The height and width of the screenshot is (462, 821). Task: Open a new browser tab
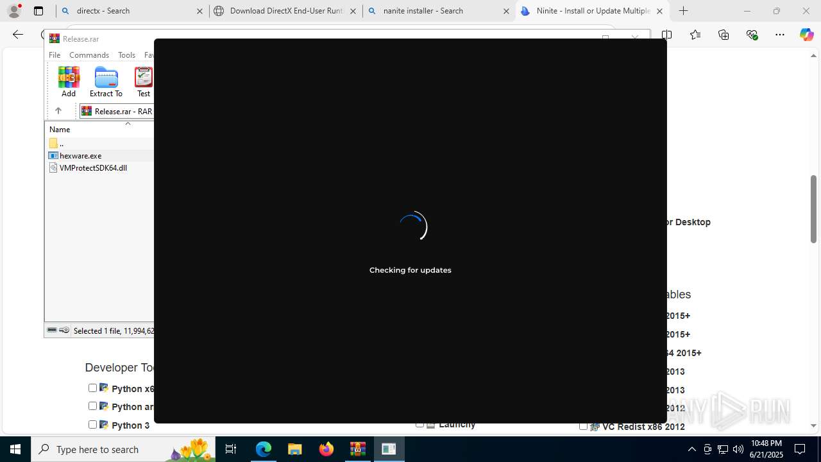(x=684, y=11)
